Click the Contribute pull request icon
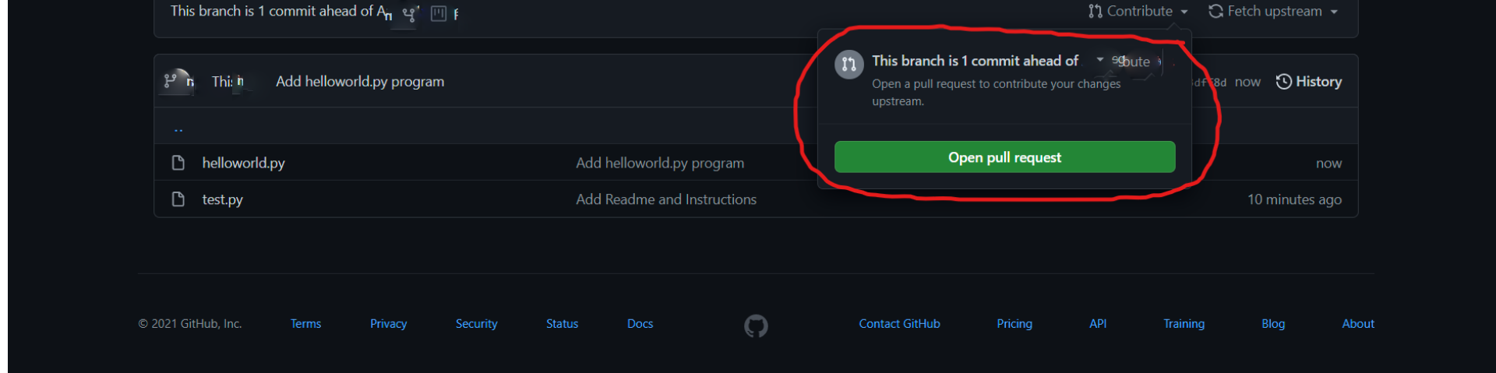Image resolution: width=1496 pixels, height=373 pixels. pos(1096,11)
